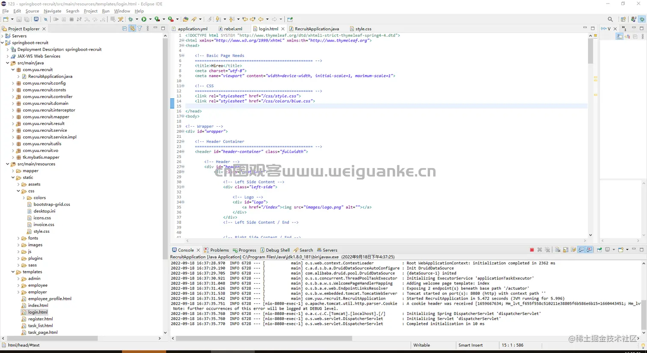
Task: Click the Project Explorer filter funnel icon
Action: [140, 29]
